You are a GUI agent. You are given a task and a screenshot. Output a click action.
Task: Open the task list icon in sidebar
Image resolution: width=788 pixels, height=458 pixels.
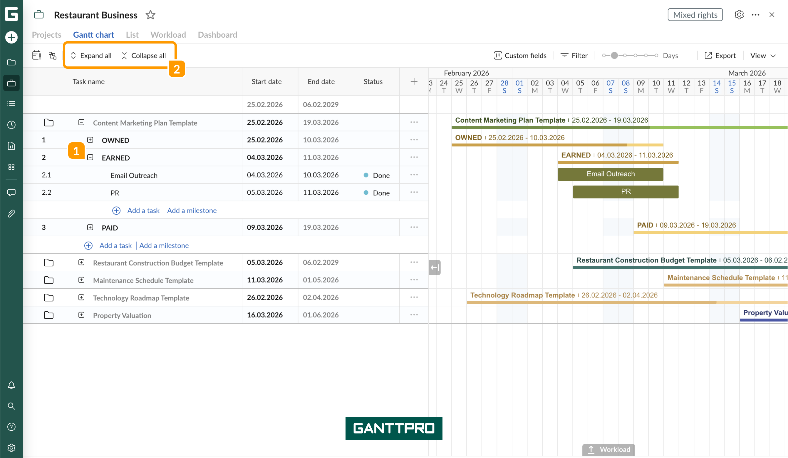tap(11, 103)
